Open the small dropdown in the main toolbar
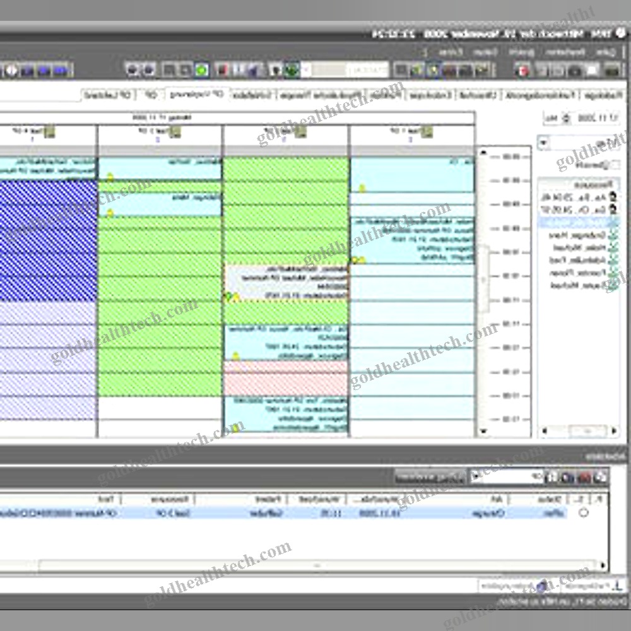 [305, 71]
